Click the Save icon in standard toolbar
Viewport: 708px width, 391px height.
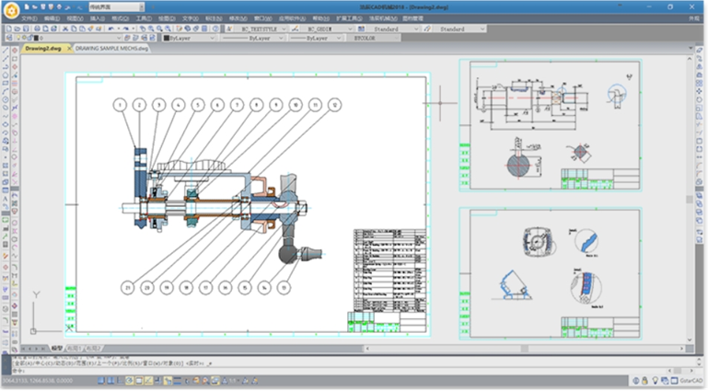24,29
